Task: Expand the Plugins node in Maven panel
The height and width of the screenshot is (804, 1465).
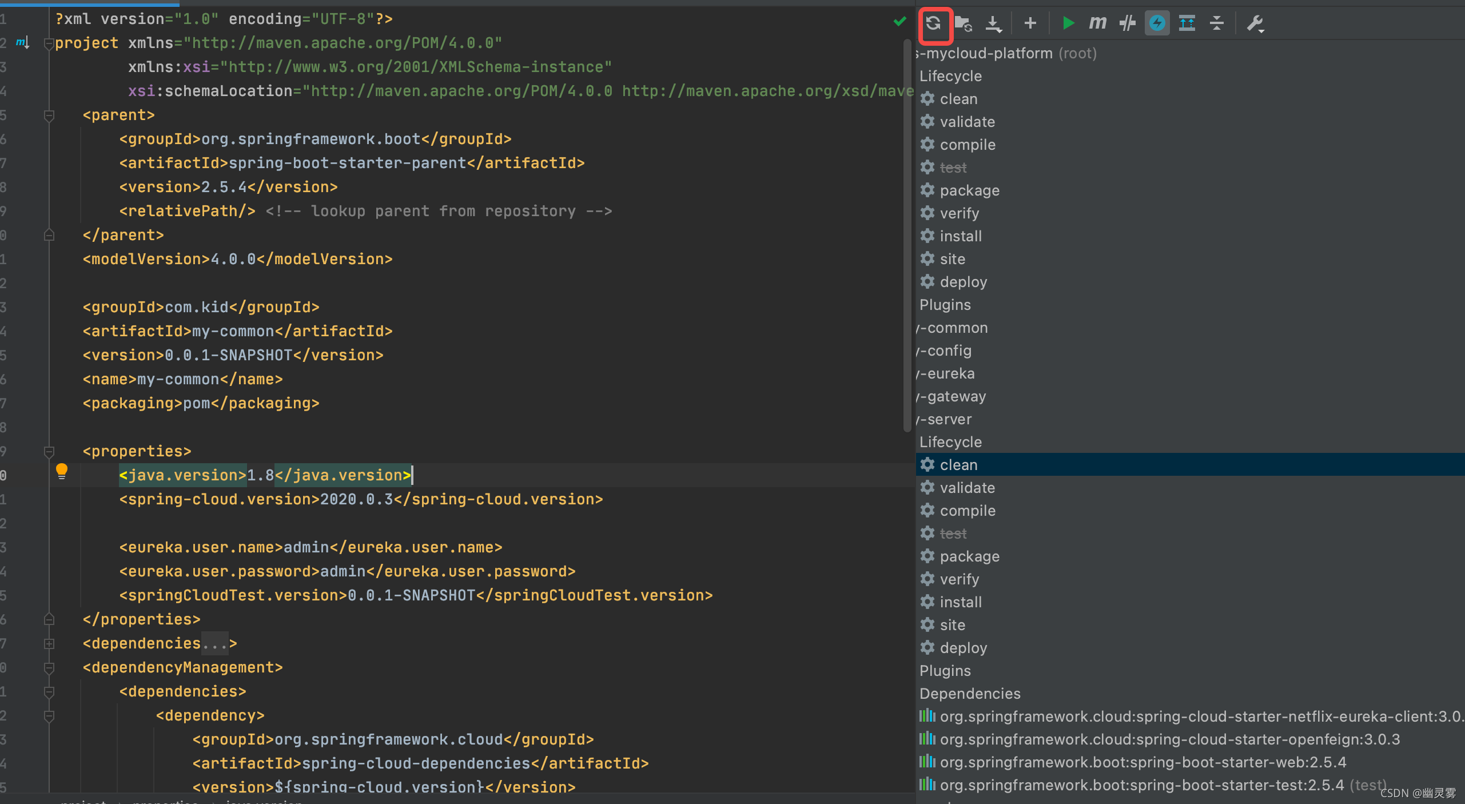Action: [945, 305]
